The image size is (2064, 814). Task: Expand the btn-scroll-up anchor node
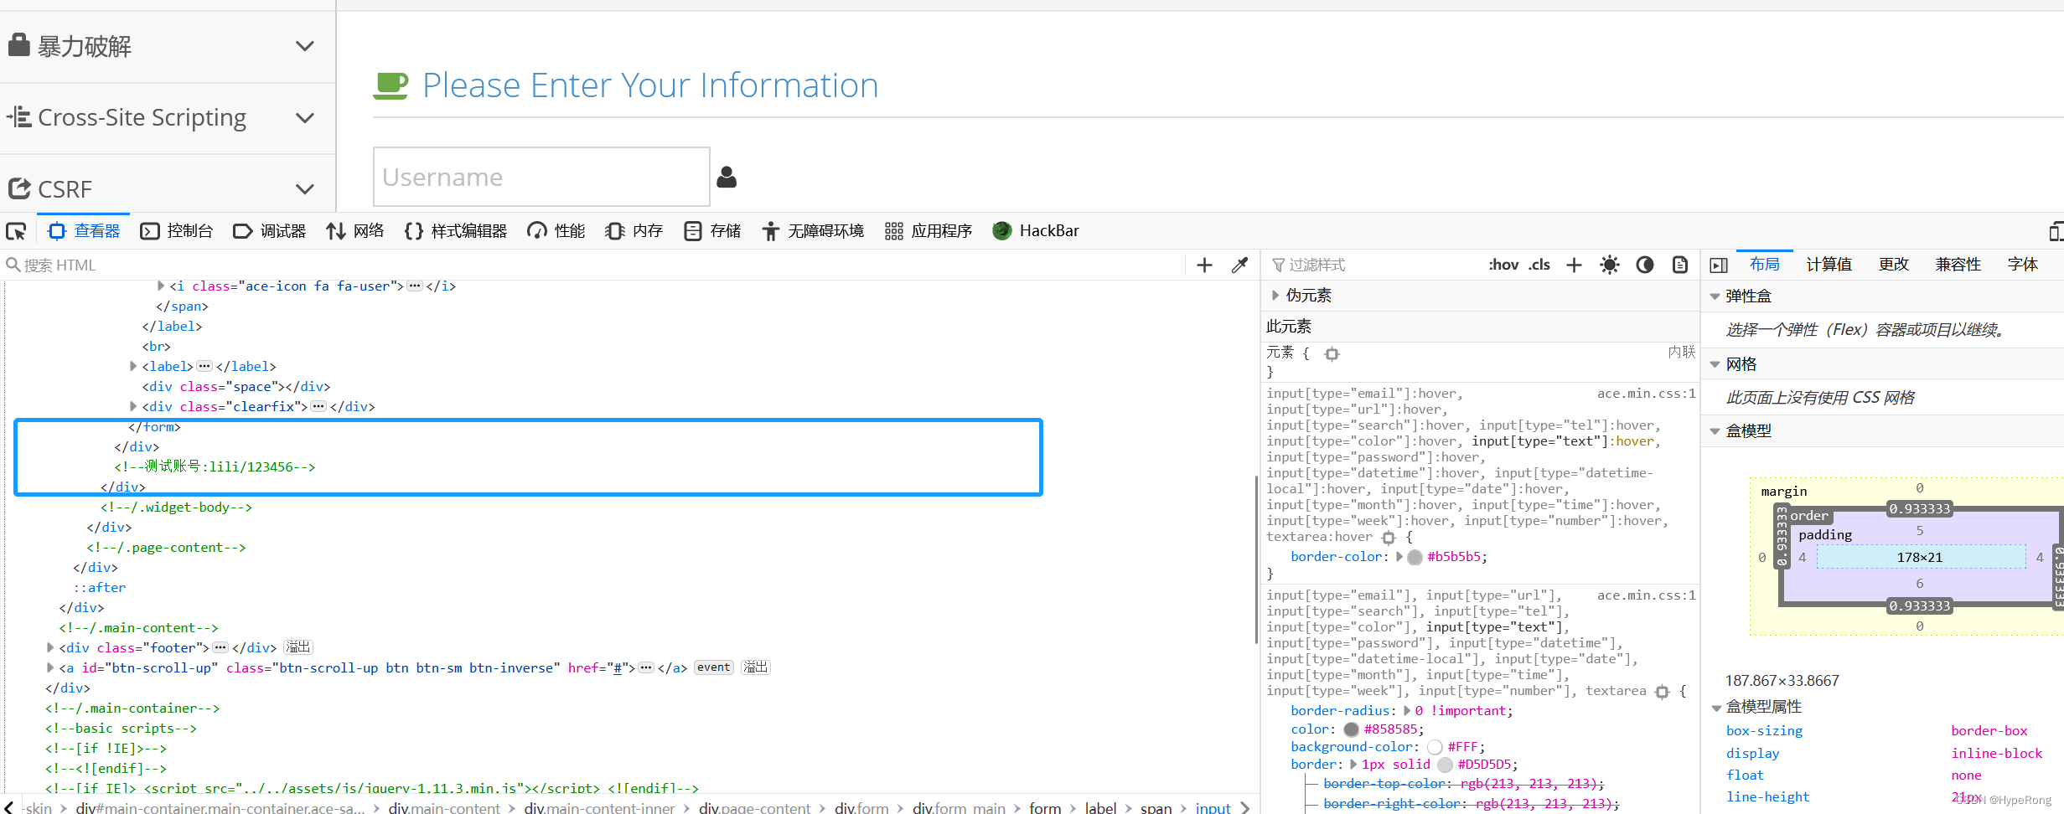pyautogui.click(x=49, y=667)
